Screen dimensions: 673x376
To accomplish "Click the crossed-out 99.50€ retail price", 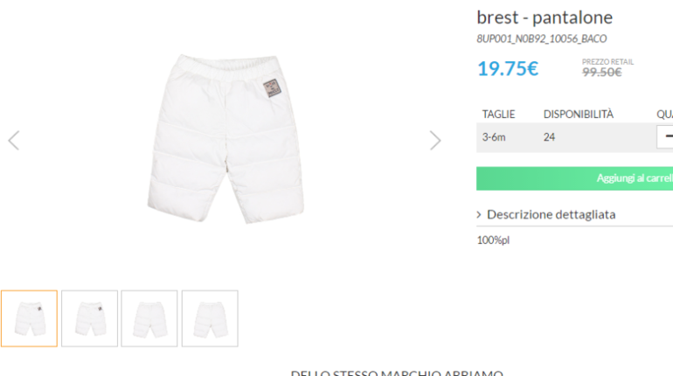I will coord(602,72).
